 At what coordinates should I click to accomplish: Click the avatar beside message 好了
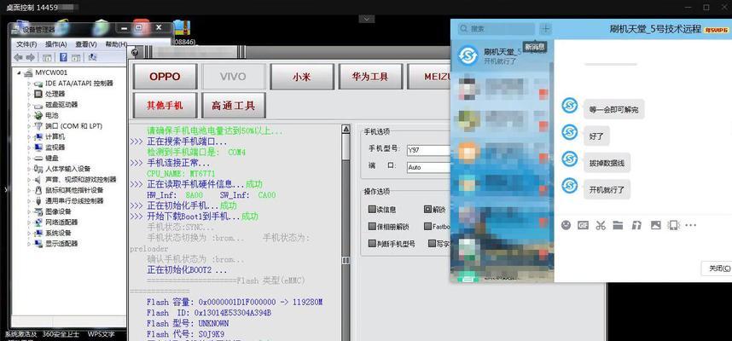[569, 132]
